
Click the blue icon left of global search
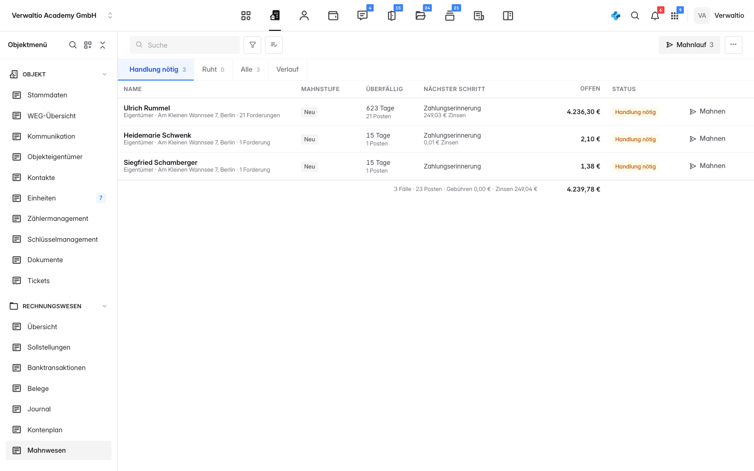click(x=616, y=16)
